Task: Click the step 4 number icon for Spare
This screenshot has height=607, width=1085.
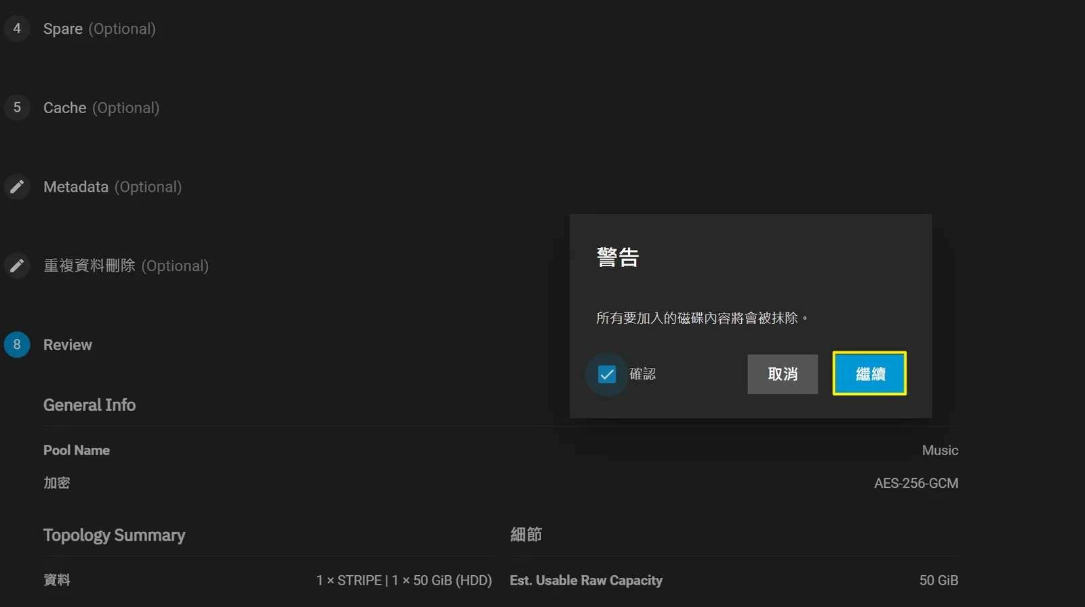Action: (x=17, y=28)
